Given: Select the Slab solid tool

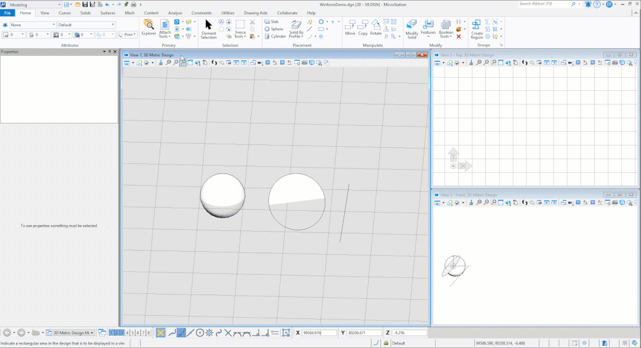Looking at the screenshot, I should tap(271, 21).
